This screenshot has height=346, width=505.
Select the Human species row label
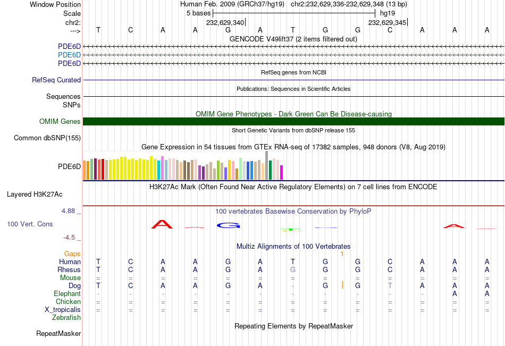[70, 261]
